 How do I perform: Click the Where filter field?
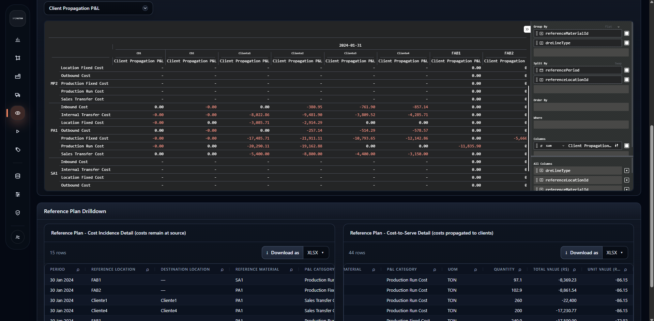click(x=581, y=125)
